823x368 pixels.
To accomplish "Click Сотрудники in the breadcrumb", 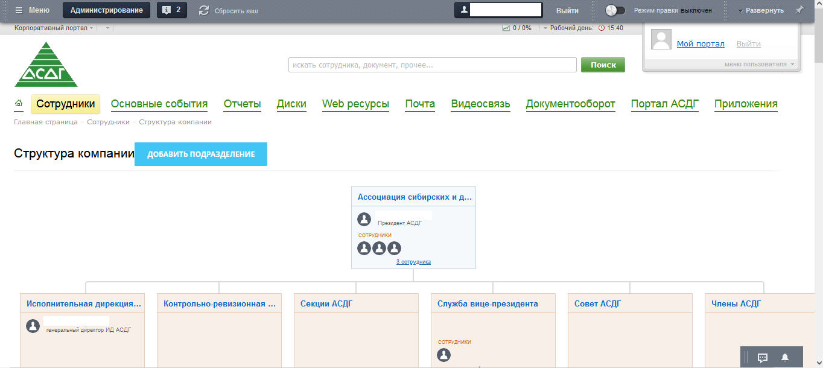I will pos(108,122).
